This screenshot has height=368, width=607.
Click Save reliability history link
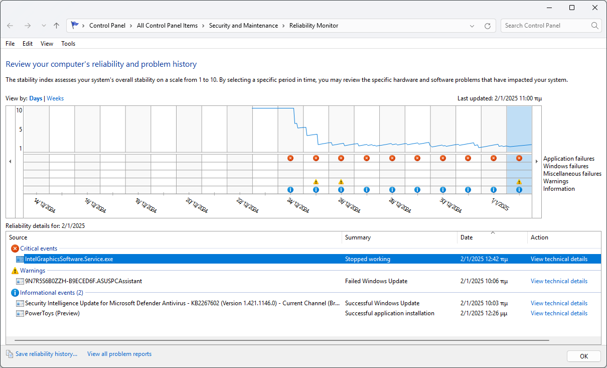46,354
